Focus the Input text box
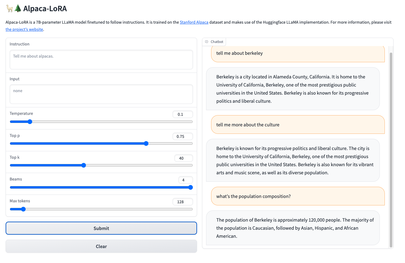 tap(101, 94)
